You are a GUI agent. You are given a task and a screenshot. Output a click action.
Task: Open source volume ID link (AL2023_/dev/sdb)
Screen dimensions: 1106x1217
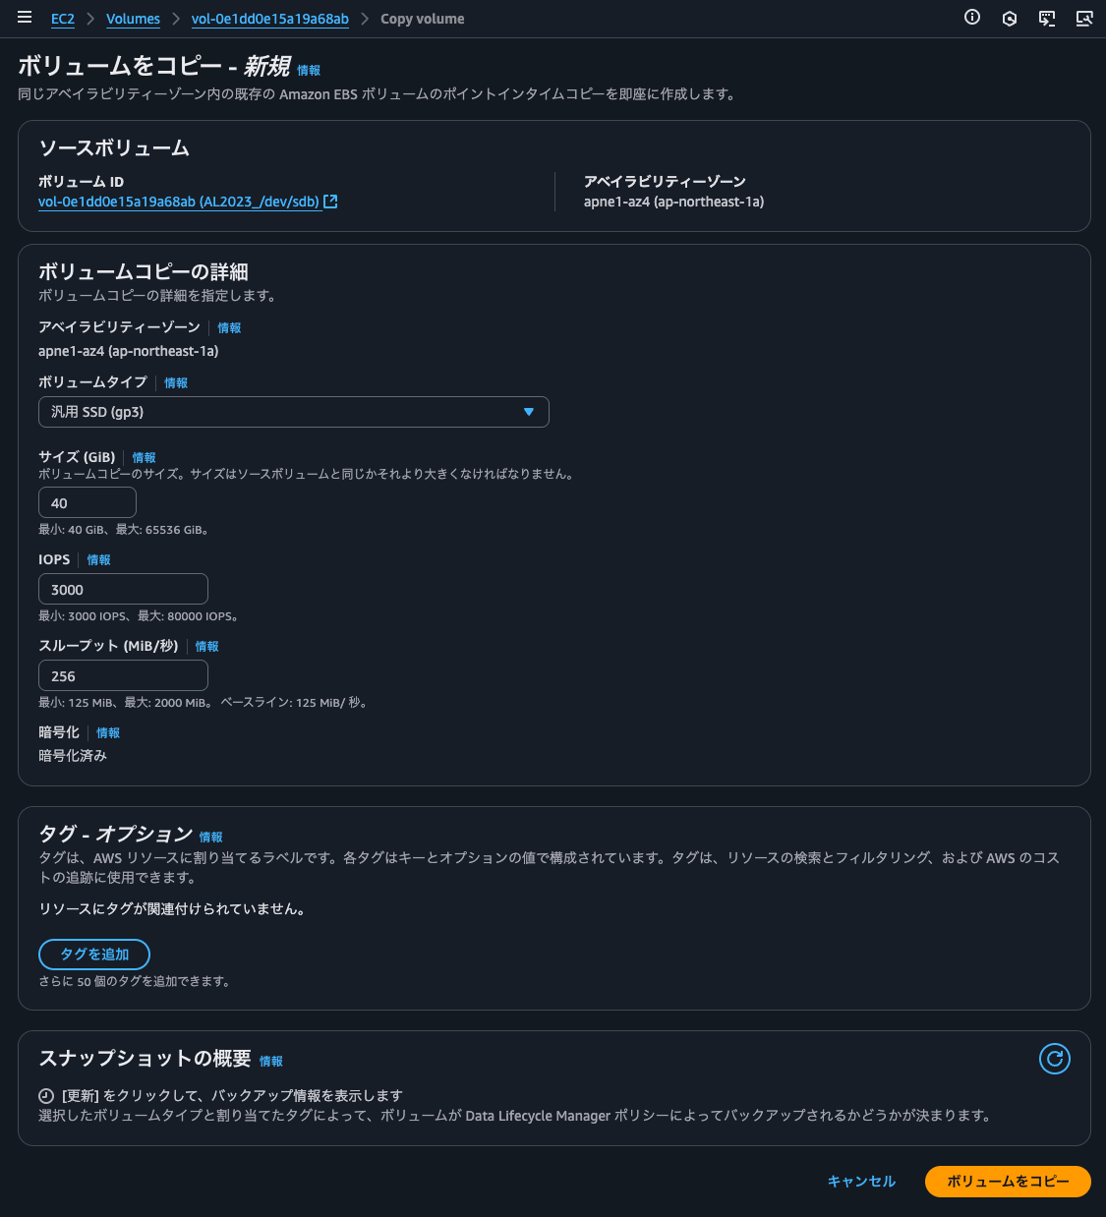179,202
